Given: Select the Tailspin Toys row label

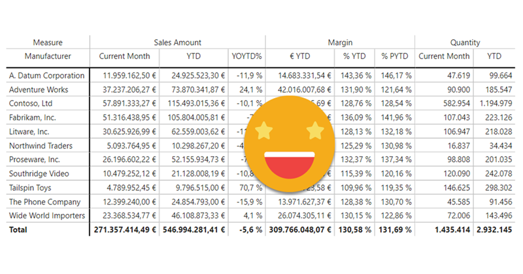Looking at the screenshot, I should click(x=33, y=188).
